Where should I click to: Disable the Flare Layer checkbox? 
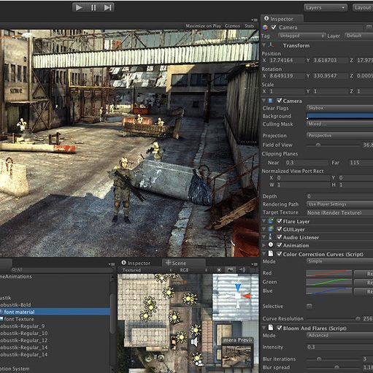280,221
